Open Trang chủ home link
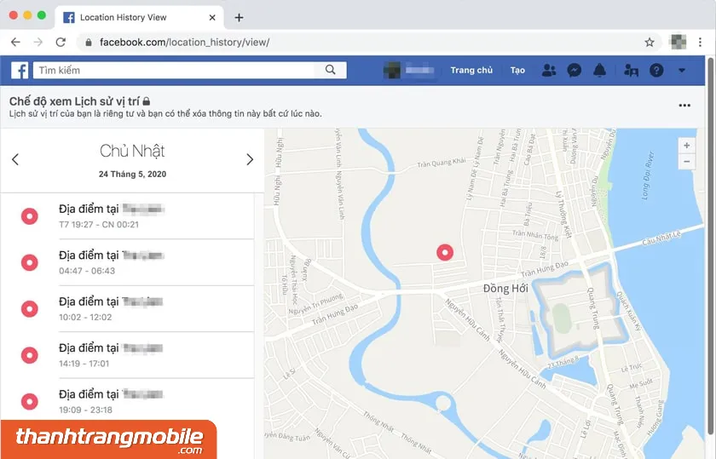Viewport: 716px width, 459px height. [x=471, y=71]
